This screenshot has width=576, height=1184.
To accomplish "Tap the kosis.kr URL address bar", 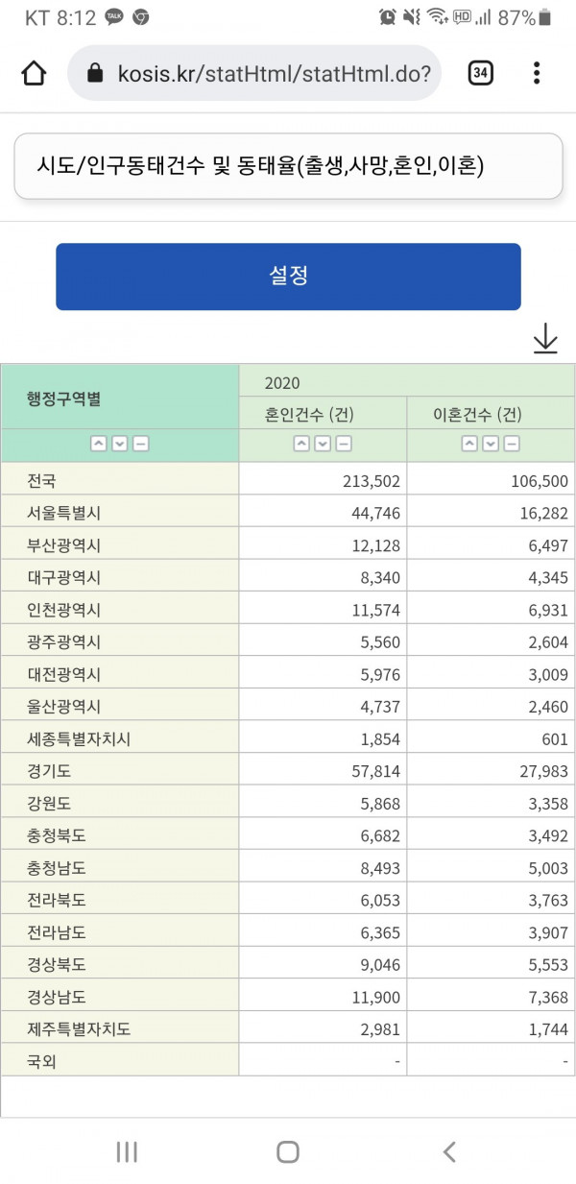I will click(x=254, y=73).
